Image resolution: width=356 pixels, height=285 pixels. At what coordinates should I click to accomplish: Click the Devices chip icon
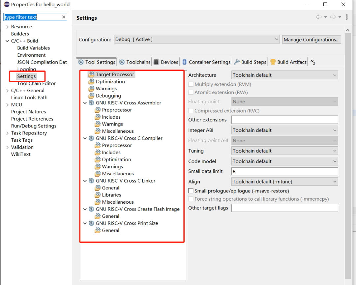pos(157,62)
